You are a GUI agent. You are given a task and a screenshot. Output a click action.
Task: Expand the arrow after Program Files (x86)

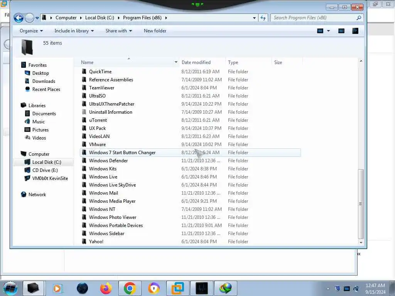166,18
